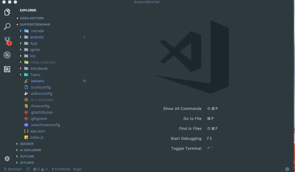Open Source Control view with 4 changes
This screenshot has width=295, height=172.
point(8,41)
